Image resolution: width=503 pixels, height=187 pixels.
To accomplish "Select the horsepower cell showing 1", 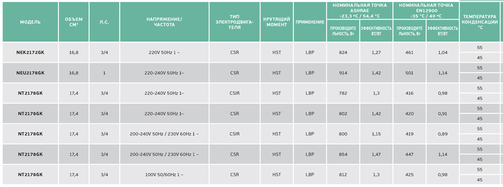I will pos(104,73).
